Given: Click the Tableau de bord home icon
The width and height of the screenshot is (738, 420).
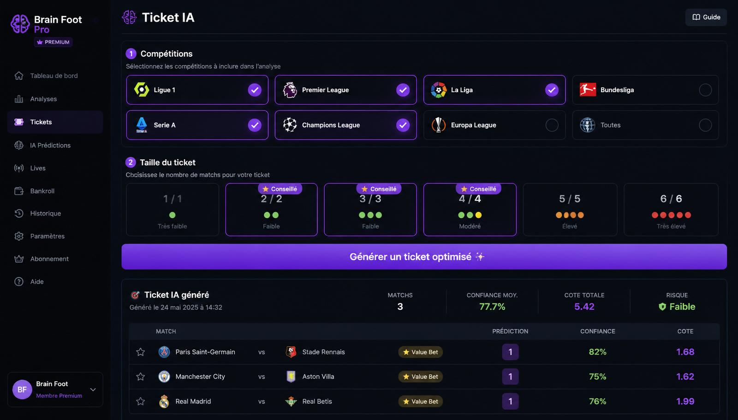Looking at the screenshot, I should point(19,76).
